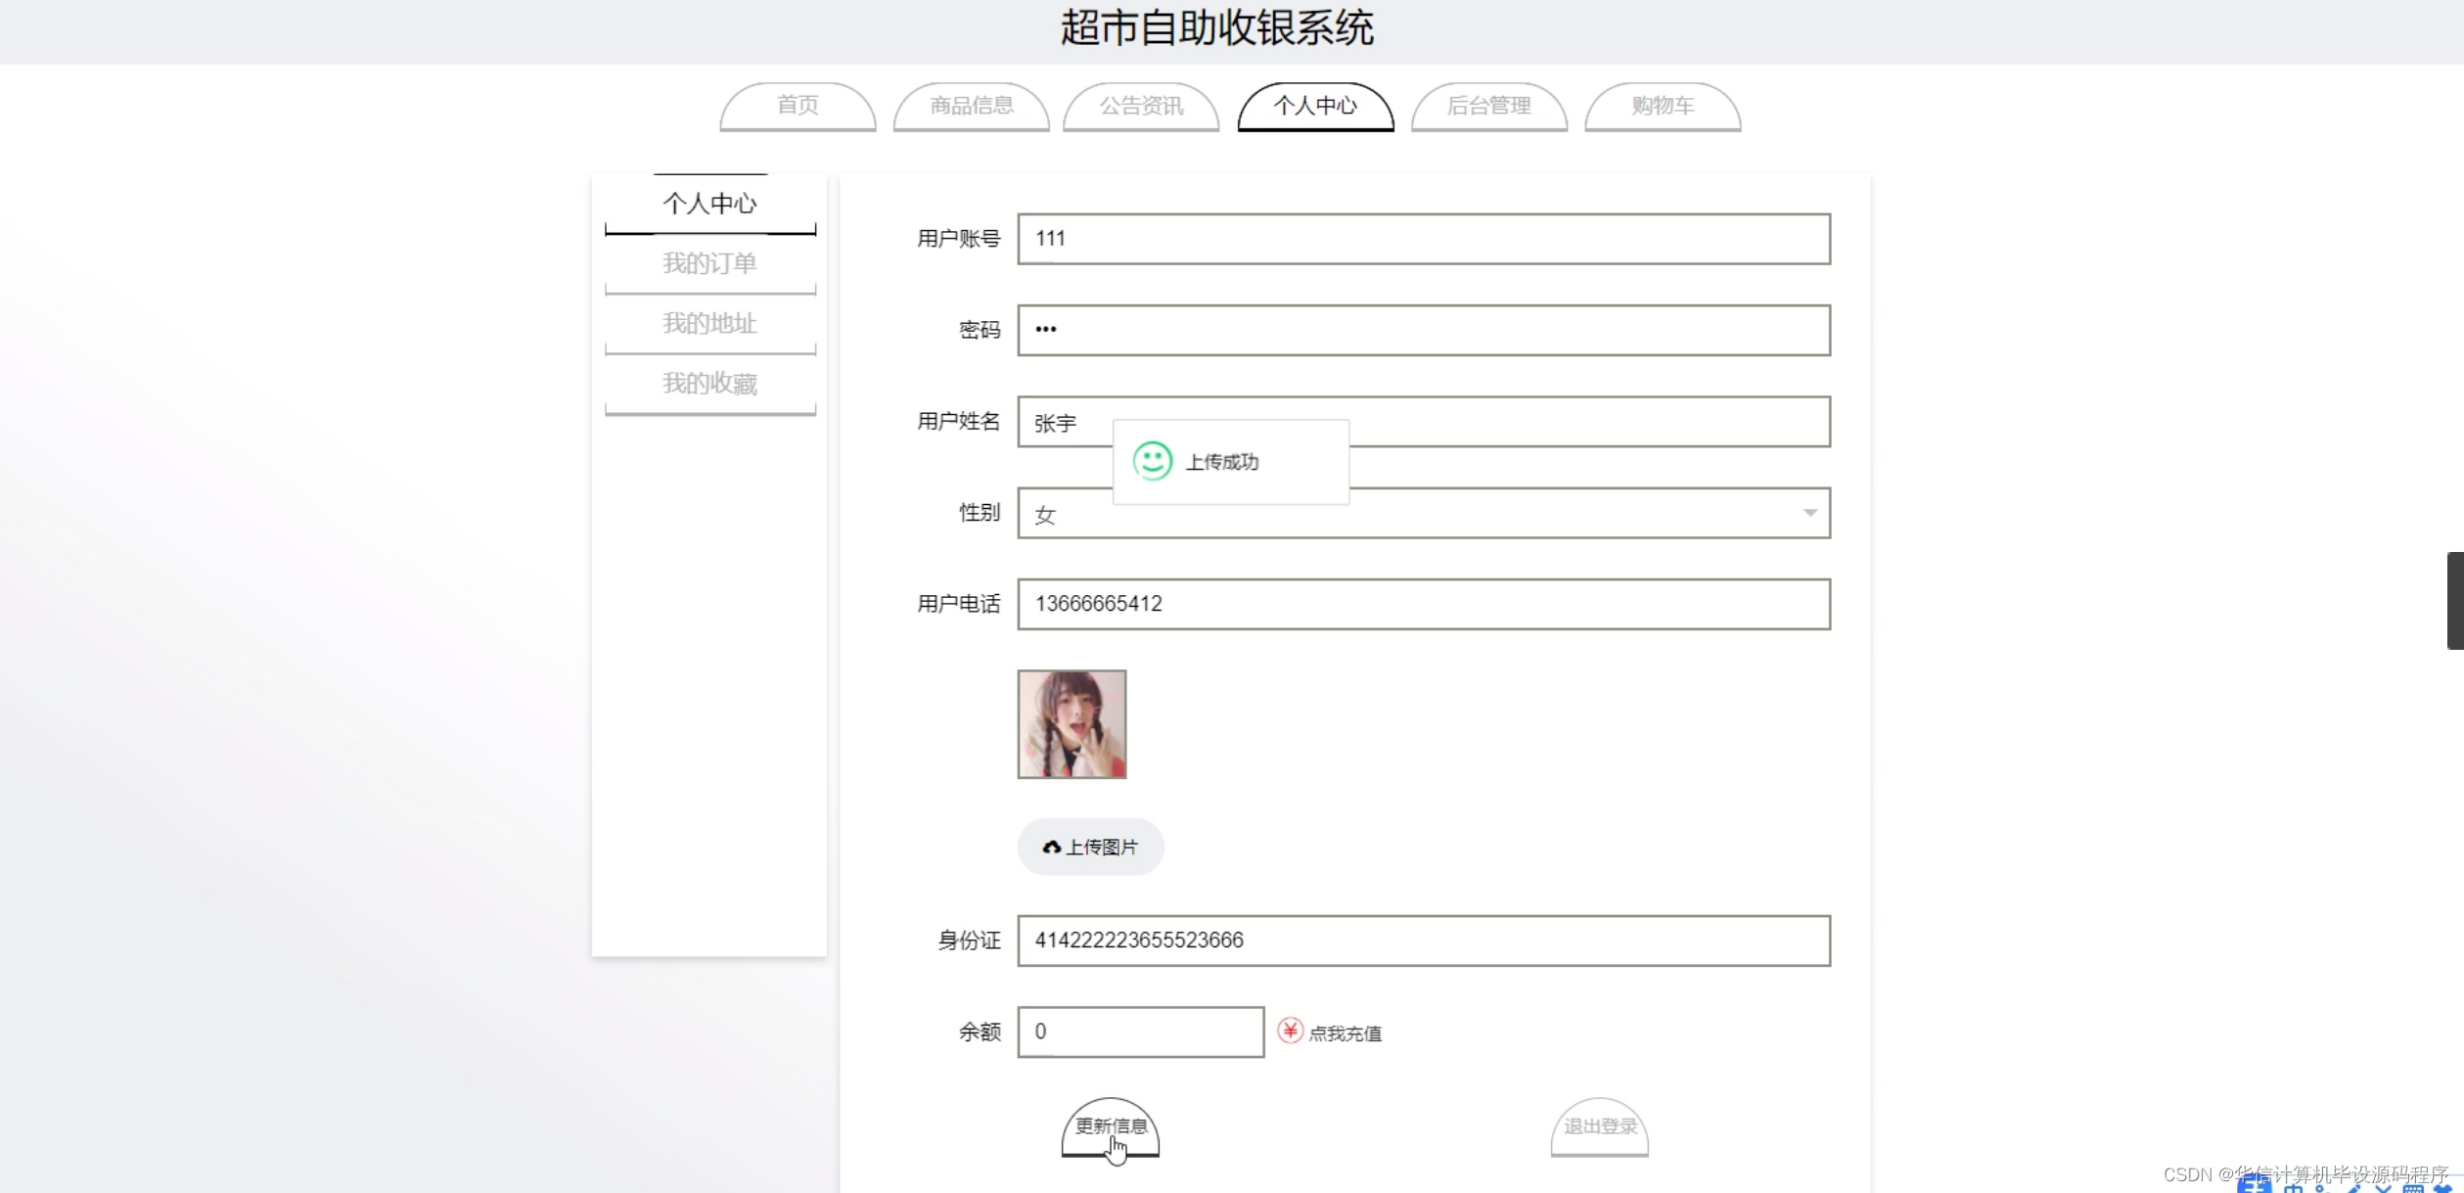Click the user avatar thumbnail
Viewport: 2464px width, 1193px height.
click(1071, 724)
